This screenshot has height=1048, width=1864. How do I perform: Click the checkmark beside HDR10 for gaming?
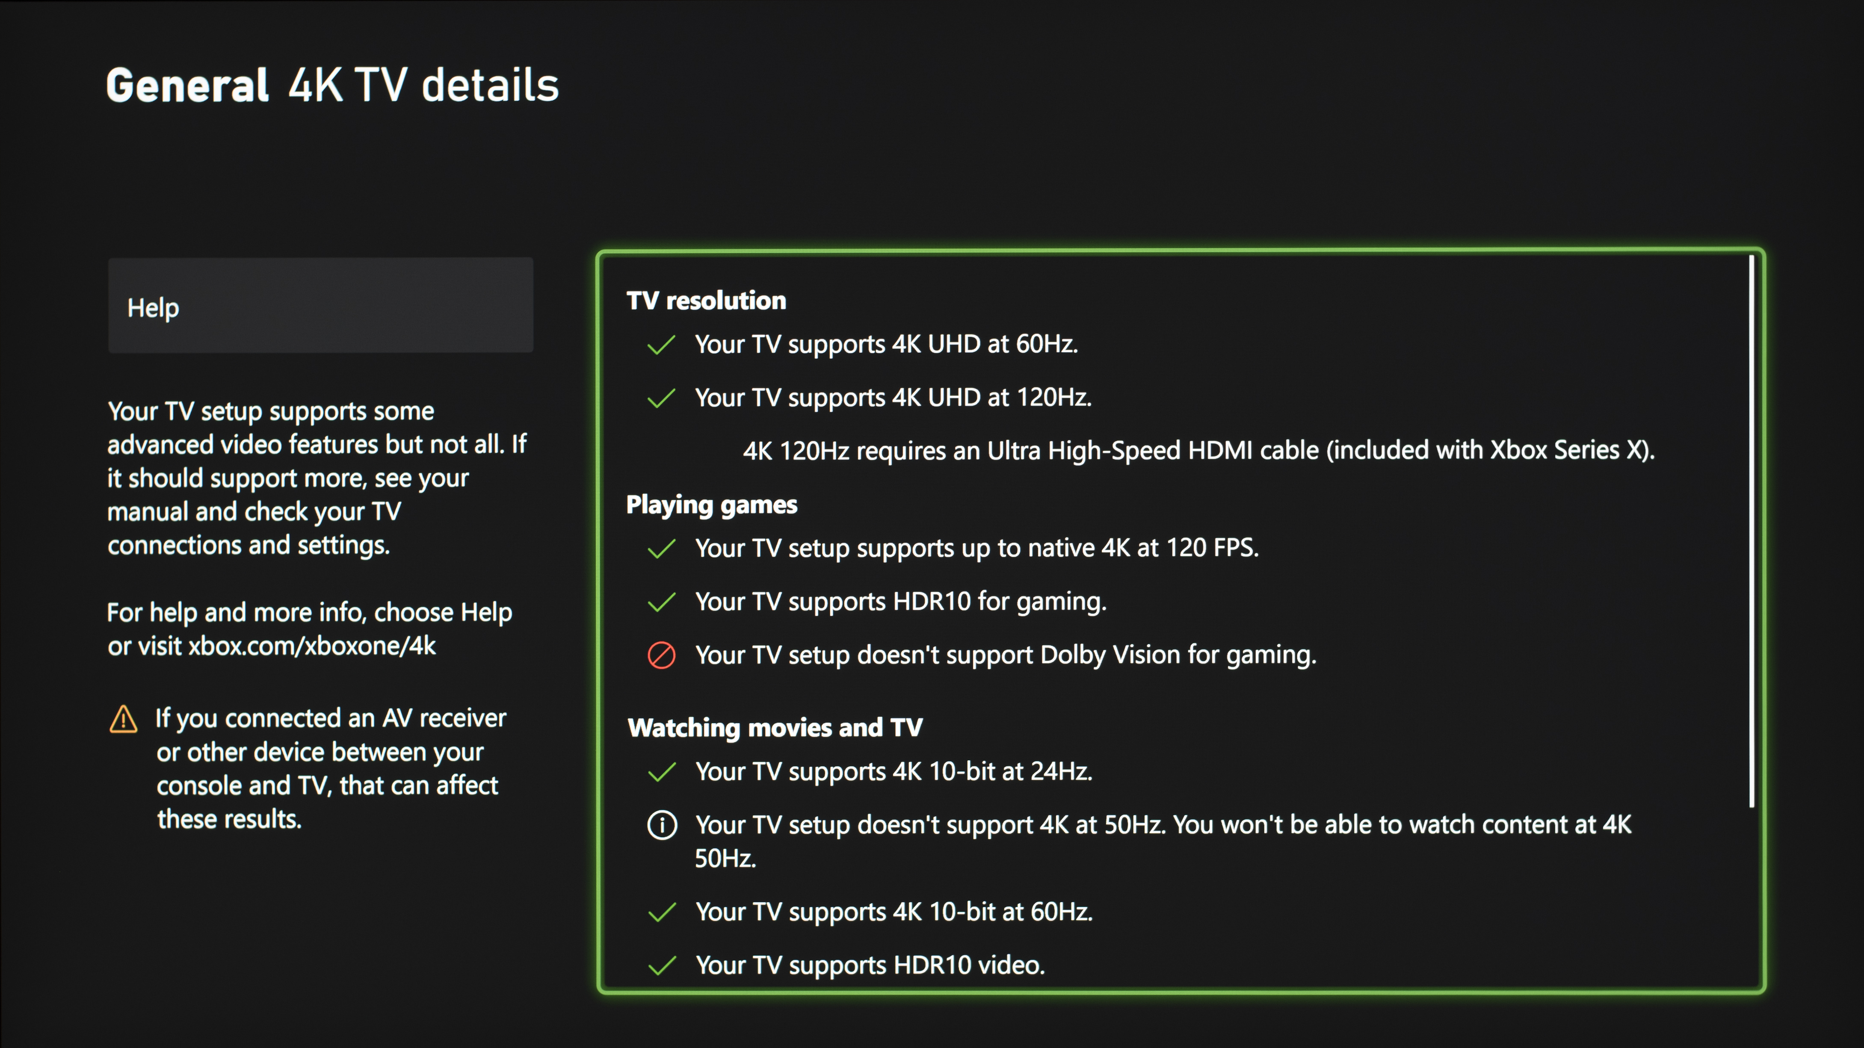point(661,602)
